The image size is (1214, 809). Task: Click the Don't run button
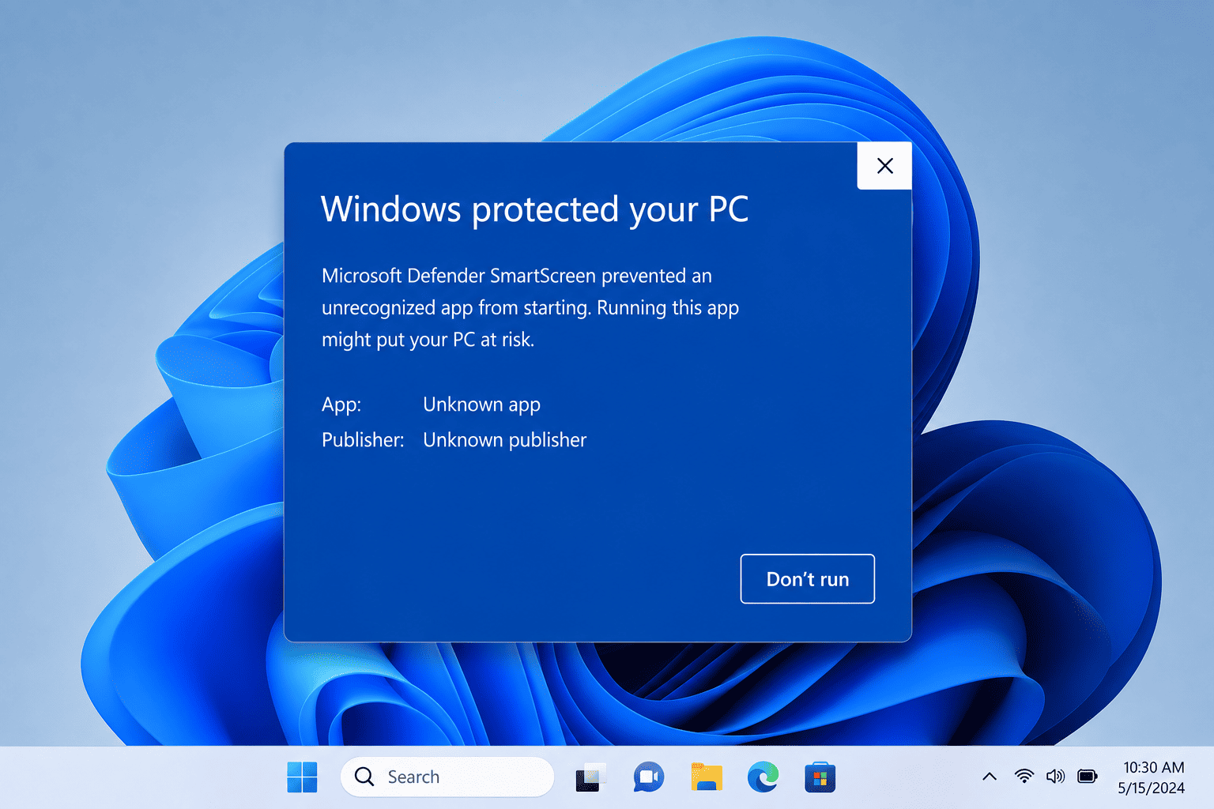pyautogui.click(x=807, y=579)
